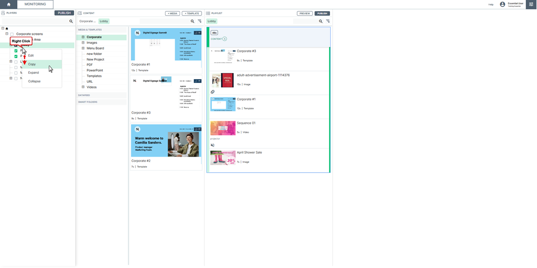Open the Corporate #3 thumbnail in Content panel
The width and height of the screenshot is (537, 268).
[167, 93]
